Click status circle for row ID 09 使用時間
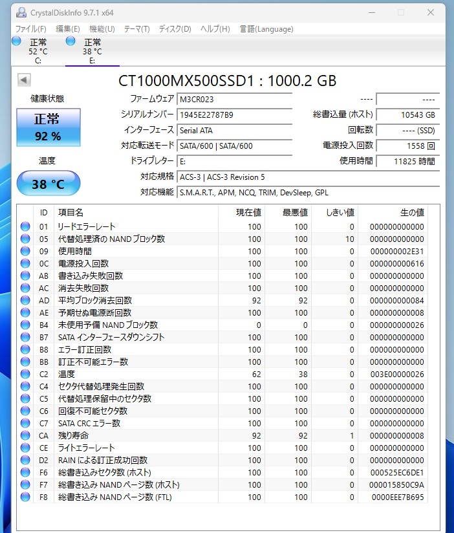The height and width of the screenshot is (533, 454). pyautogui.click(x=25, y=251)
